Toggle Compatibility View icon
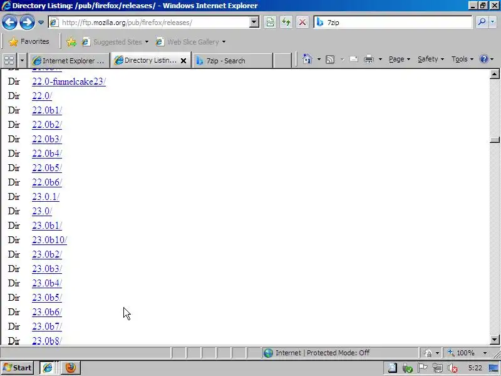Viewport: 501px width, 376px height. click(x=270, y=23)
